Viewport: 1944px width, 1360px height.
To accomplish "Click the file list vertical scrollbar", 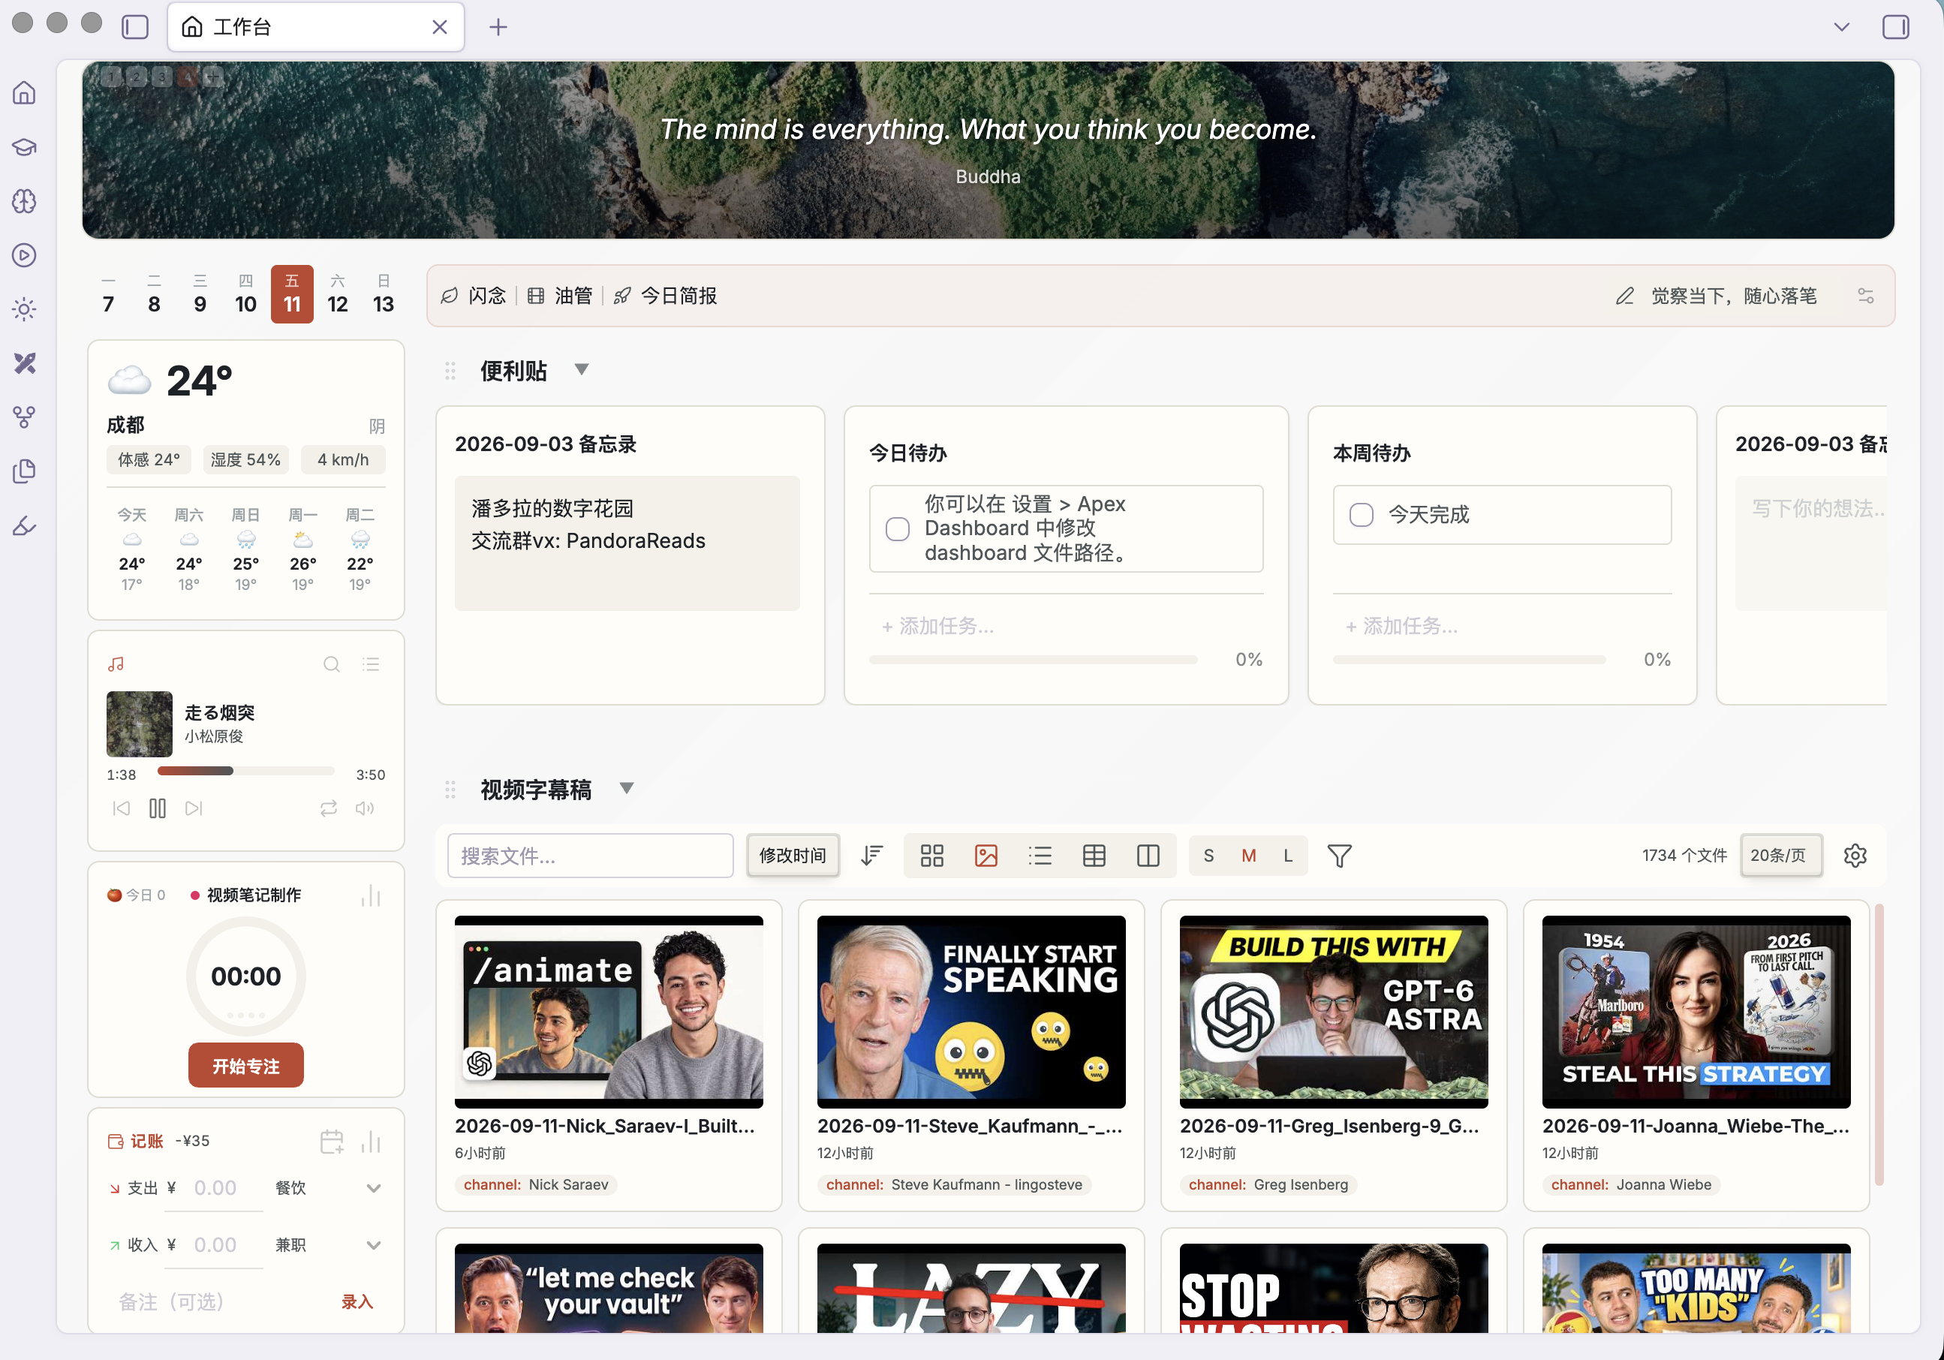I will pyautogui.click(x=1879, y=1046).
